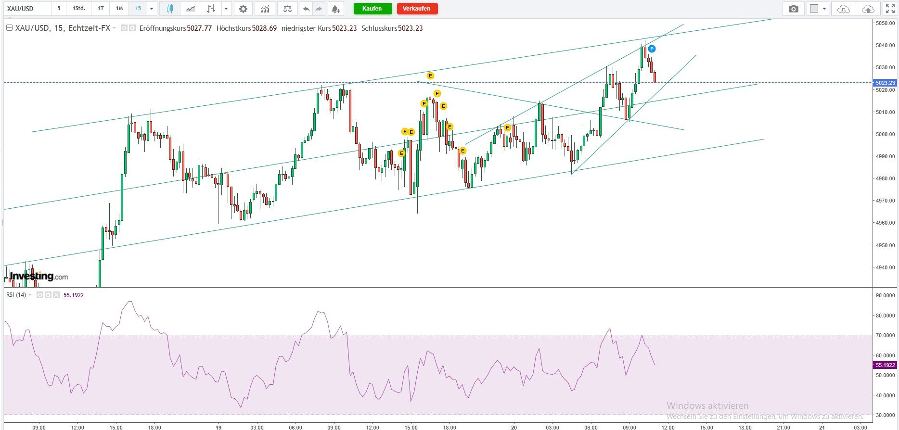This screenshot has width=899, height=430.
Task: Select the 1Std. timeframe
Action: [79, 9]
